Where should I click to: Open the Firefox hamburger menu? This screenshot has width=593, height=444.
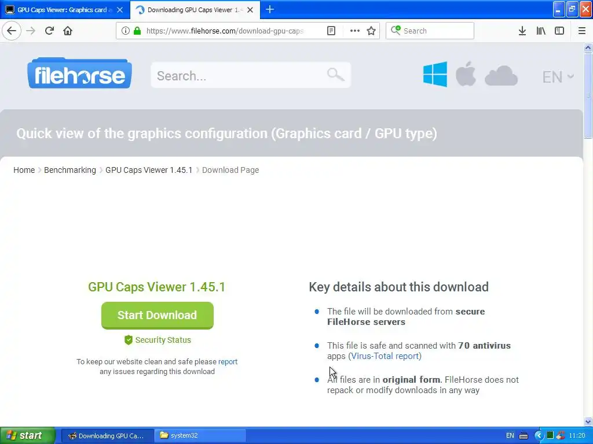581,31
